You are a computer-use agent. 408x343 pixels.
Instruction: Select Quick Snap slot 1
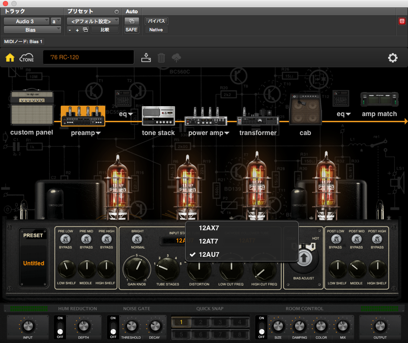(181, 322)
